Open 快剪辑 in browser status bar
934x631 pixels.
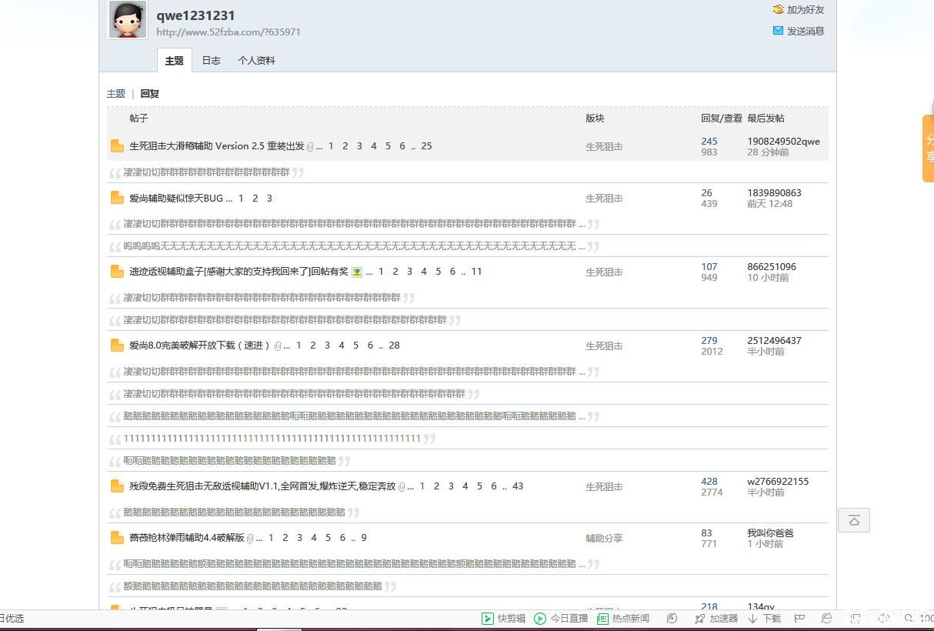pyautogui.click(x=504, y=619)
